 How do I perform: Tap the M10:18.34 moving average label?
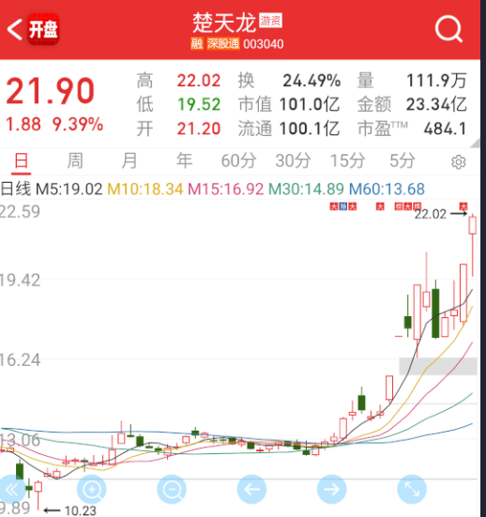pyautogui.click(x=145, y=190)
